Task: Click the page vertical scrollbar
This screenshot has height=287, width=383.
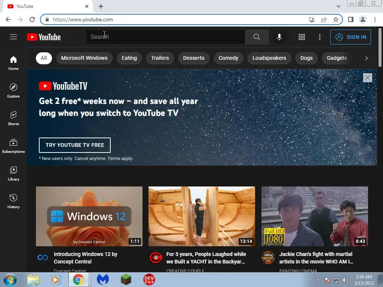Action: [x=380, y=47]
